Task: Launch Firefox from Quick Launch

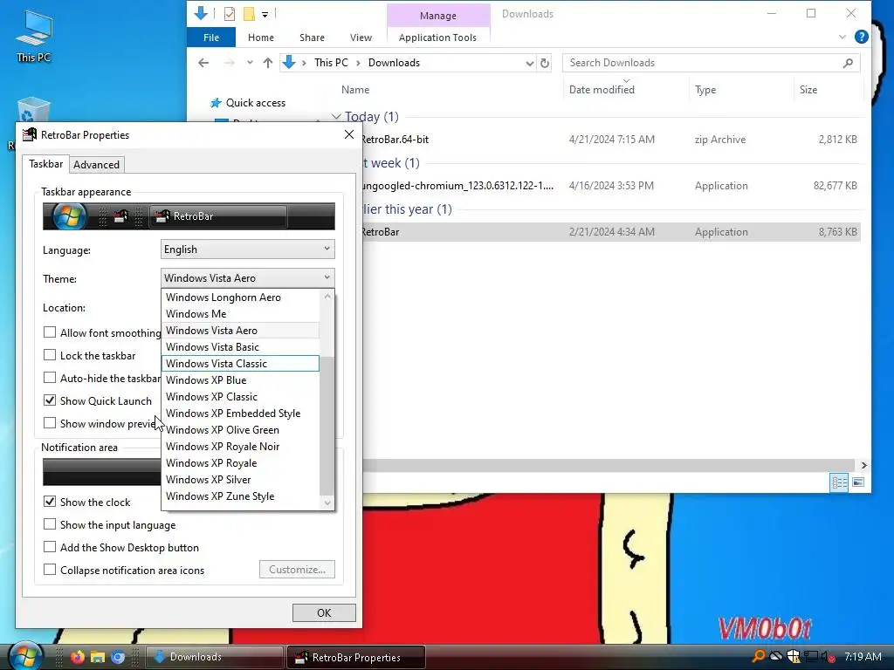Action: click(77, 657)
